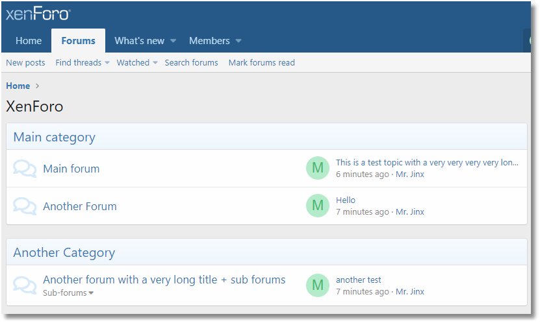Screen dimensions: 540x323
Task: Open the 'This is a test topic' thread
Action: click(x=427, y=163)
